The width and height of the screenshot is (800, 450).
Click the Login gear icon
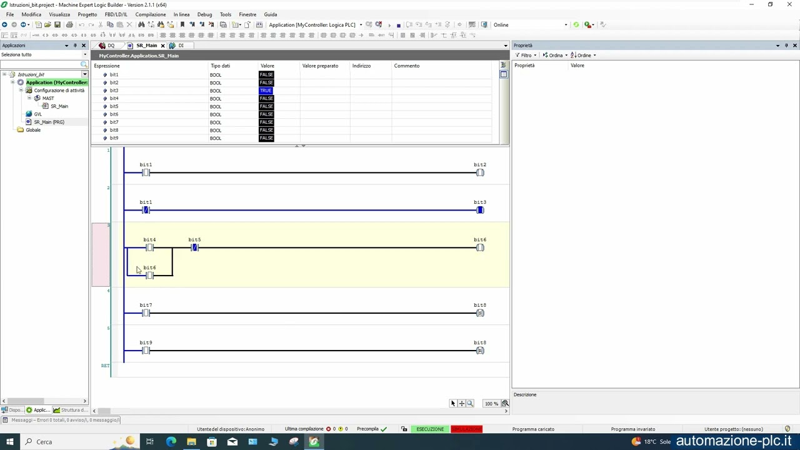pos(369,25)
